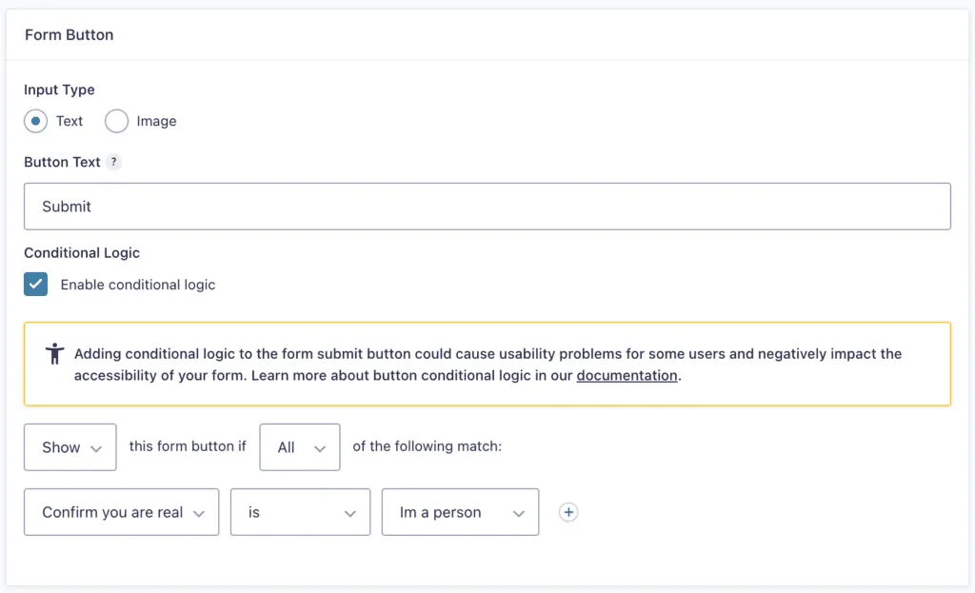975x593 pixels.
Task: Click the Button Text help question-mark icon
Action: [x=113, y=162]
